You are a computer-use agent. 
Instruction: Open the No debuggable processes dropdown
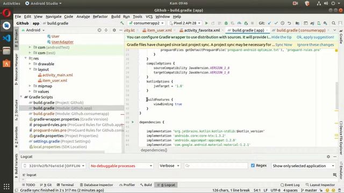click(121, 166)
